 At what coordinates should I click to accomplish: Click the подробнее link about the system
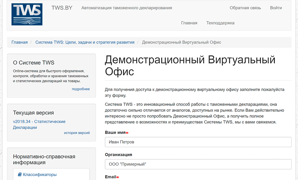pyautogui.click(x=81, y=89)
